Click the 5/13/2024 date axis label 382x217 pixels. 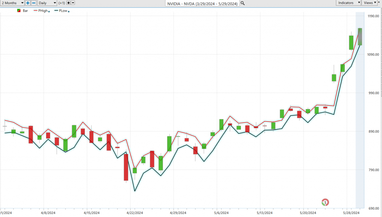(264, 213)
